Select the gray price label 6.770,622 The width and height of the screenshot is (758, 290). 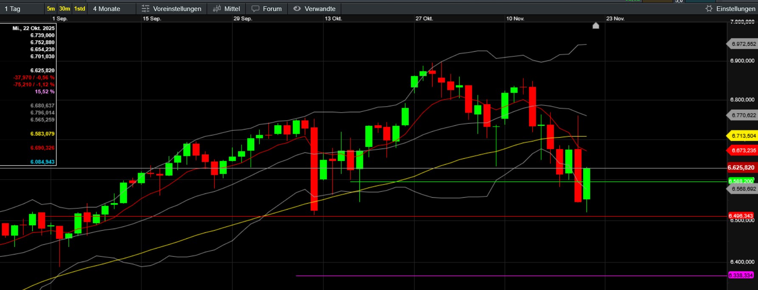(x=743, y=115)
